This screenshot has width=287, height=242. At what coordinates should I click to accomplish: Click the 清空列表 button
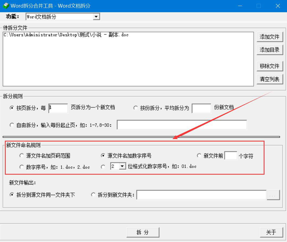[270, 79]
